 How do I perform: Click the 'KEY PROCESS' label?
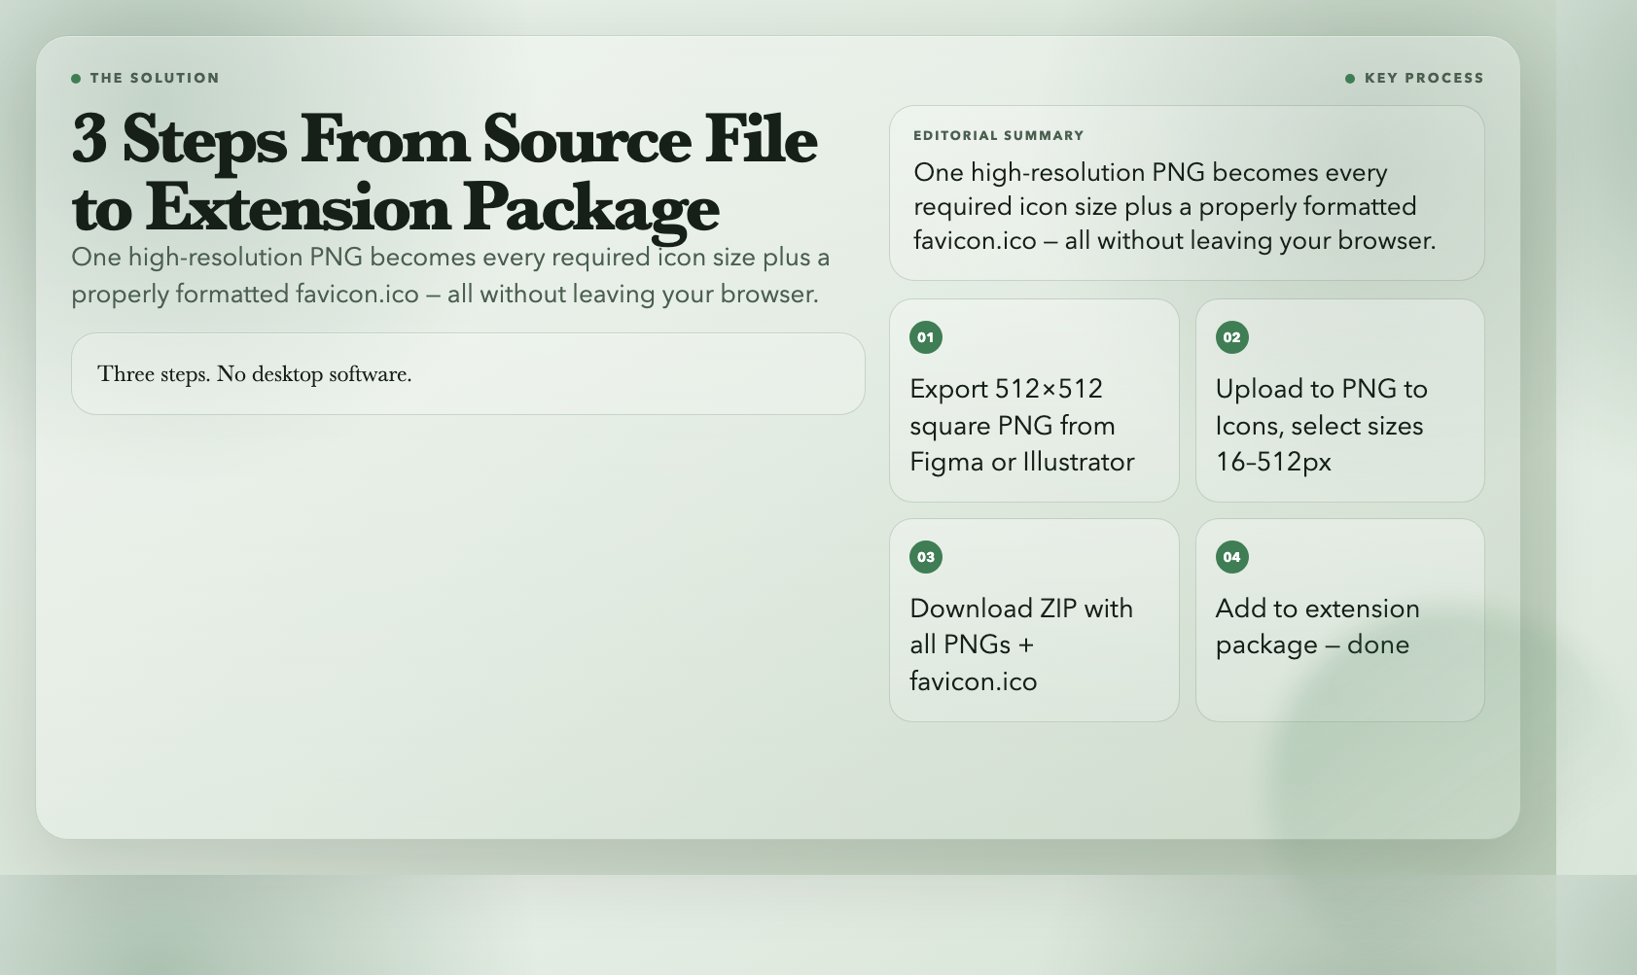point(1424,78)
